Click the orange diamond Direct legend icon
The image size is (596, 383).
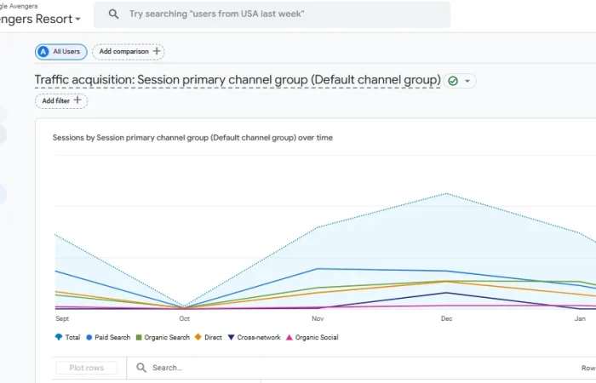tap(198, 337)
